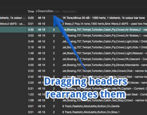Viewport: 147px width, 115px height.
Task: Select the Idle,PA,Captain description row
Action: tap(73, 89)
